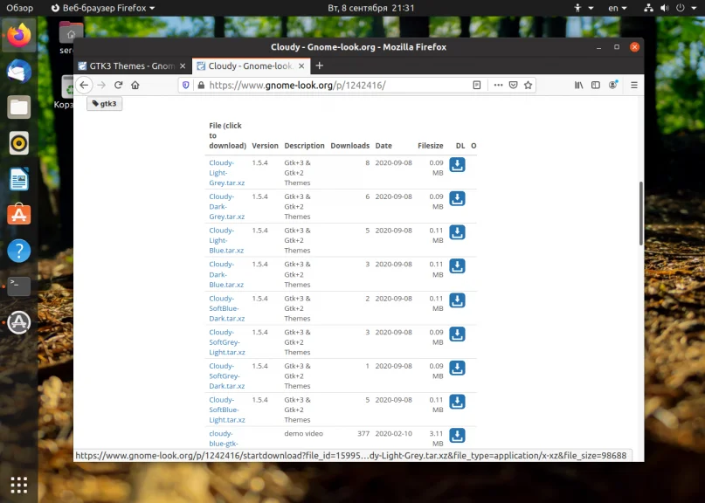Viewport: 705px width, 503px height.
Task: Open Files manager from dock
Action: [x=19, y=107]
